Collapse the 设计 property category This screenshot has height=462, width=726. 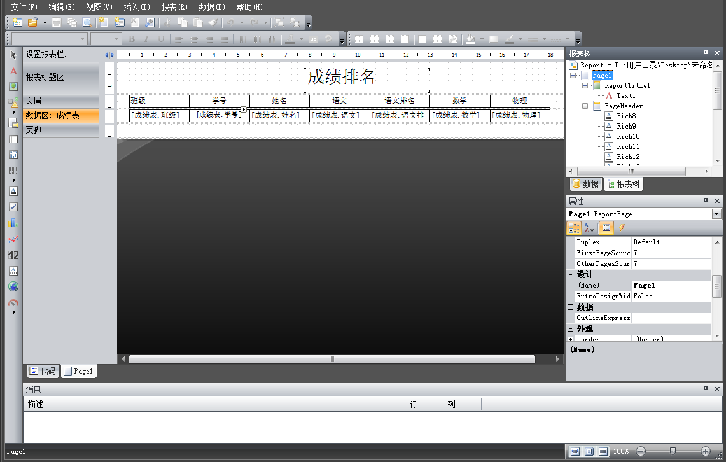[x=571, y=275]
